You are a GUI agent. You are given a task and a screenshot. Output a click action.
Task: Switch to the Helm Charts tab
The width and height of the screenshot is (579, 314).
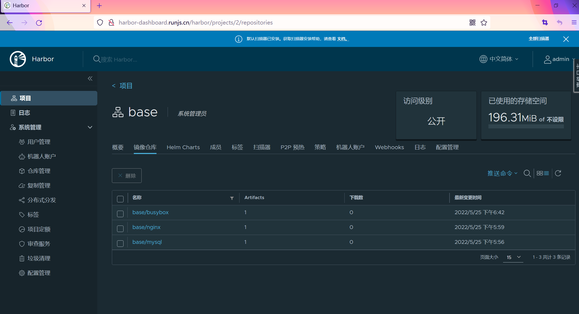click(x=183, y=147)
